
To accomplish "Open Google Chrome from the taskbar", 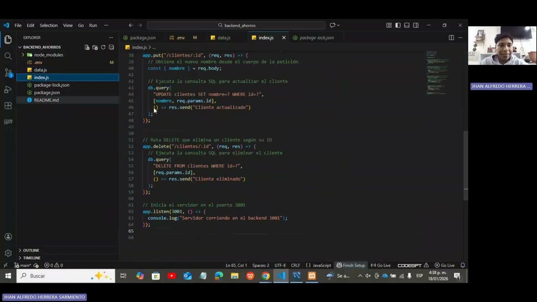I will pyautogui.click(x=266, y=276).
